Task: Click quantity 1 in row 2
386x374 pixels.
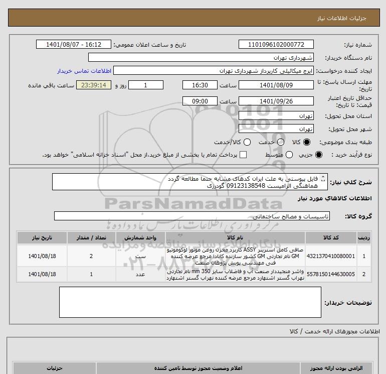Action: [x=91, y=274]
